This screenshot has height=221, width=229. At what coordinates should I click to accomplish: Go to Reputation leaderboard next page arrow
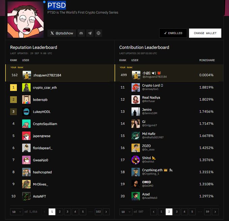coord(106,212)
